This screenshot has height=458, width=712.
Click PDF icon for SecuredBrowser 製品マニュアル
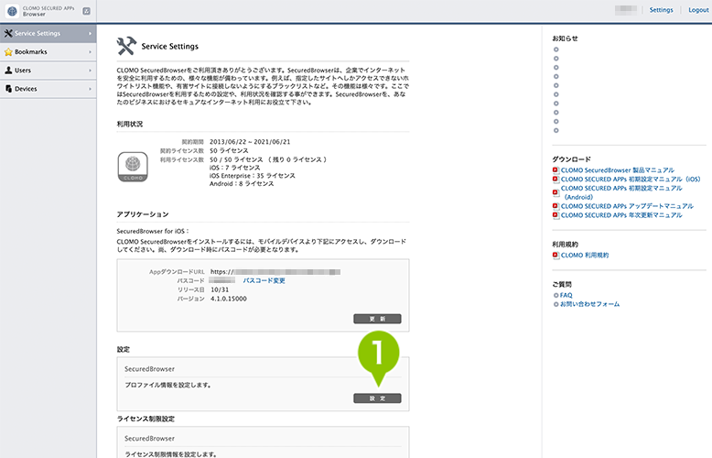click(556, 170)
